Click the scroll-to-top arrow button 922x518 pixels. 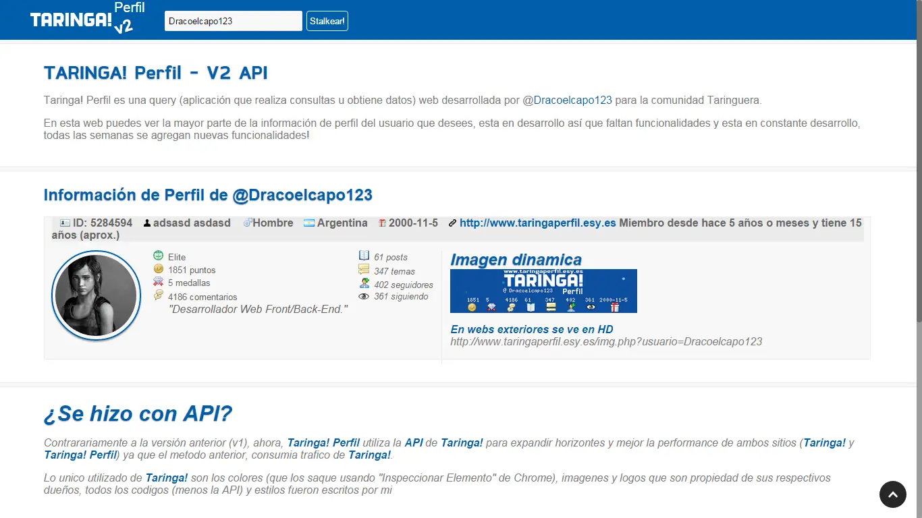pos(893,494)
